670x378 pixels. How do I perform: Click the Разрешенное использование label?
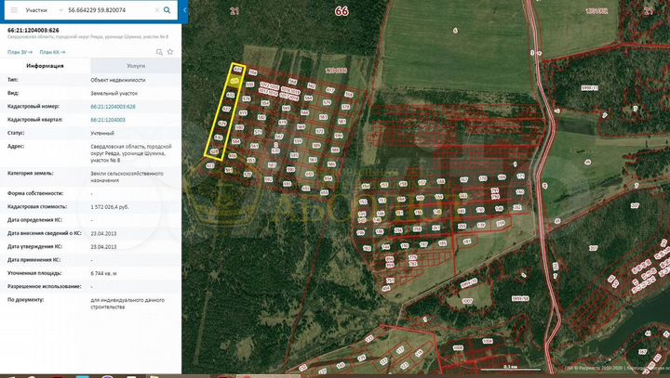(x=45, y=286)
